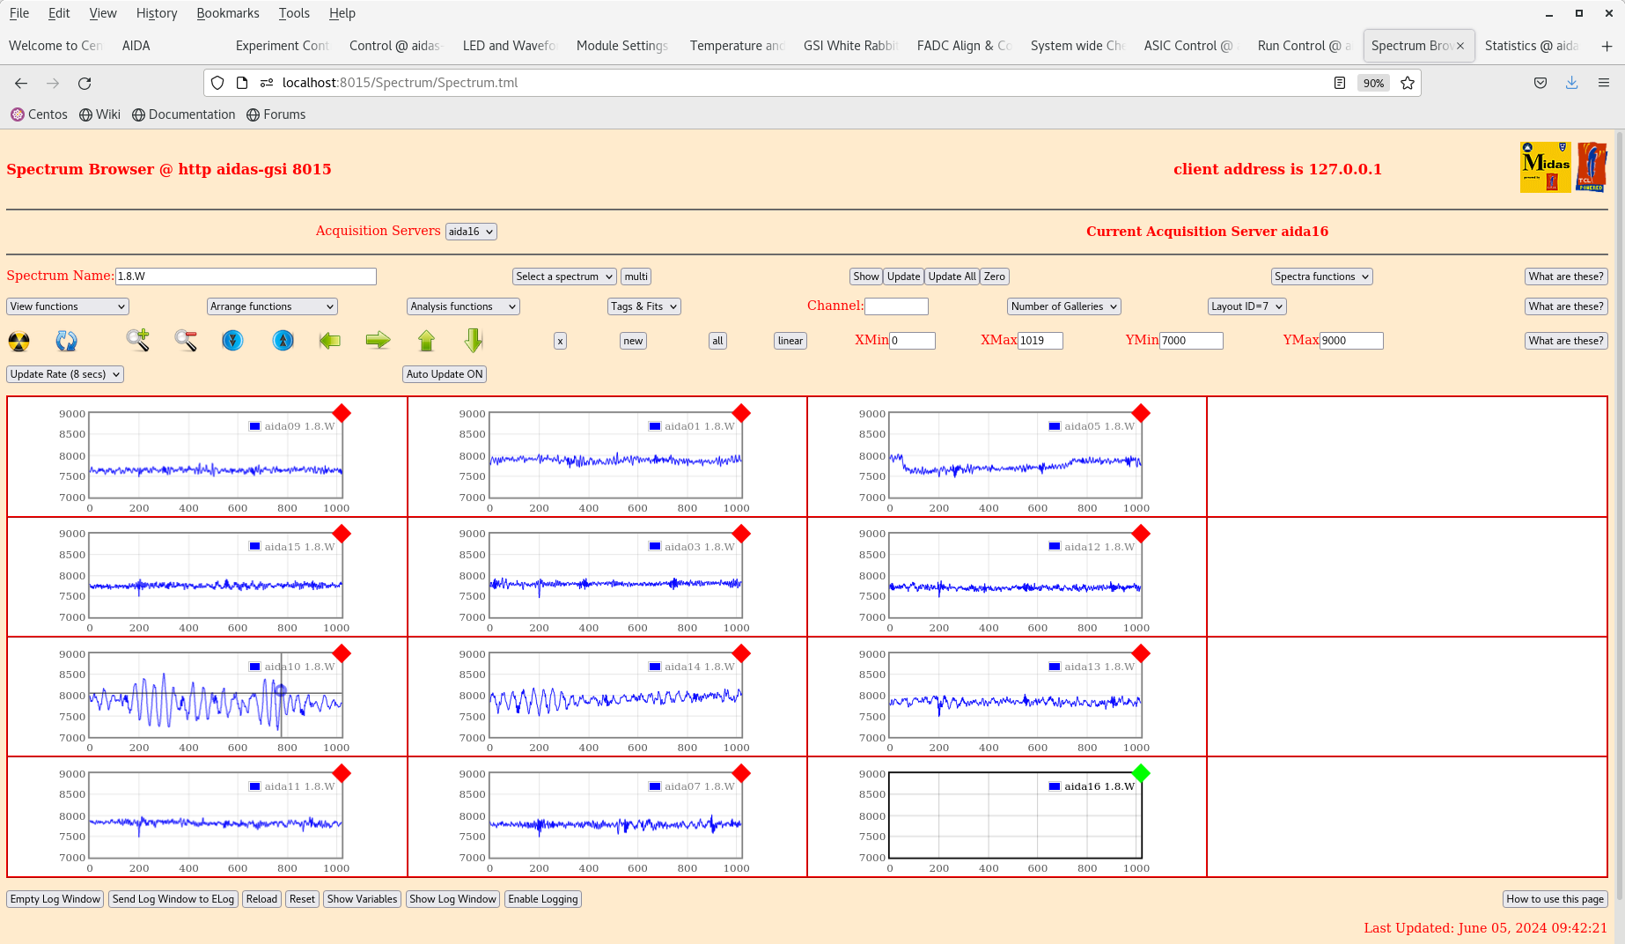The image size is (1625, 944).
Task: Click the blue refresh arrows icon
Action: [x=66, y=341]
